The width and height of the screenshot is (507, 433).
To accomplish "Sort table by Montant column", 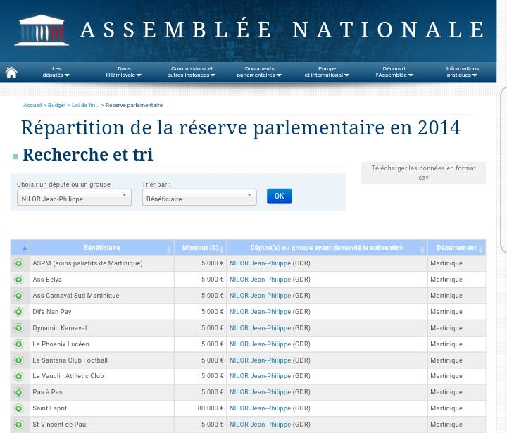I will click(x=201, y=248).
